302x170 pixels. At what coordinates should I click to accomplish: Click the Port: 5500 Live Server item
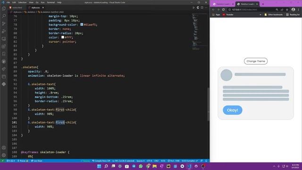(174, 161)
